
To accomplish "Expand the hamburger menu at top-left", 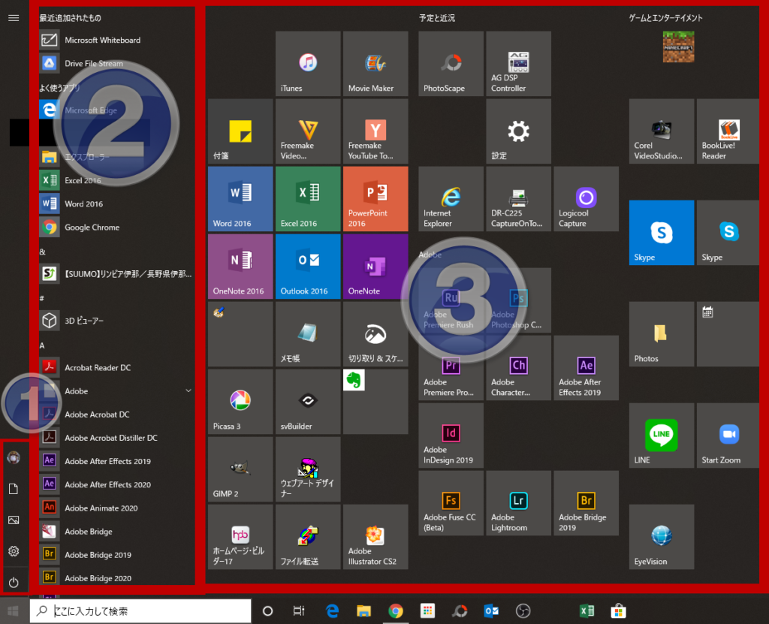I will (14, 18).
